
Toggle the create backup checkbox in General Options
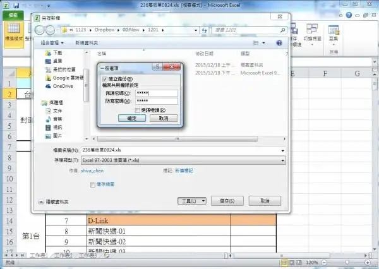coord(105,79)
